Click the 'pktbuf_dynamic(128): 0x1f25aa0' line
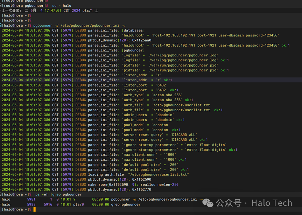This screenshot has width=302, height=215. [119, 40]
